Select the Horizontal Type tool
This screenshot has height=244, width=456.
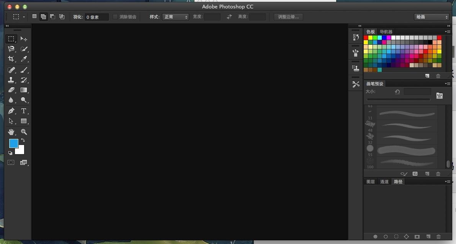[x=24, y=111]
